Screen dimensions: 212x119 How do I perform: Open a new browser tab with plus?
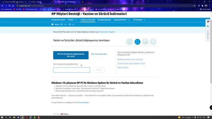click(82, 2)
